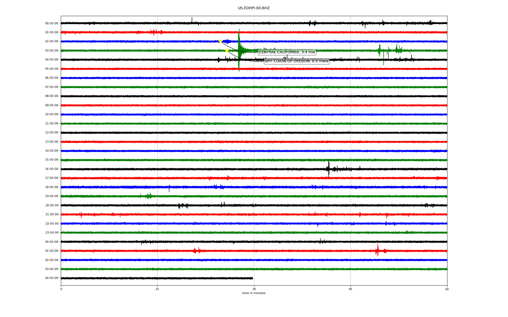This screenshot has width=508, height=317.
Task: Click the 08:00:08 time label
Action: point(52,96)
